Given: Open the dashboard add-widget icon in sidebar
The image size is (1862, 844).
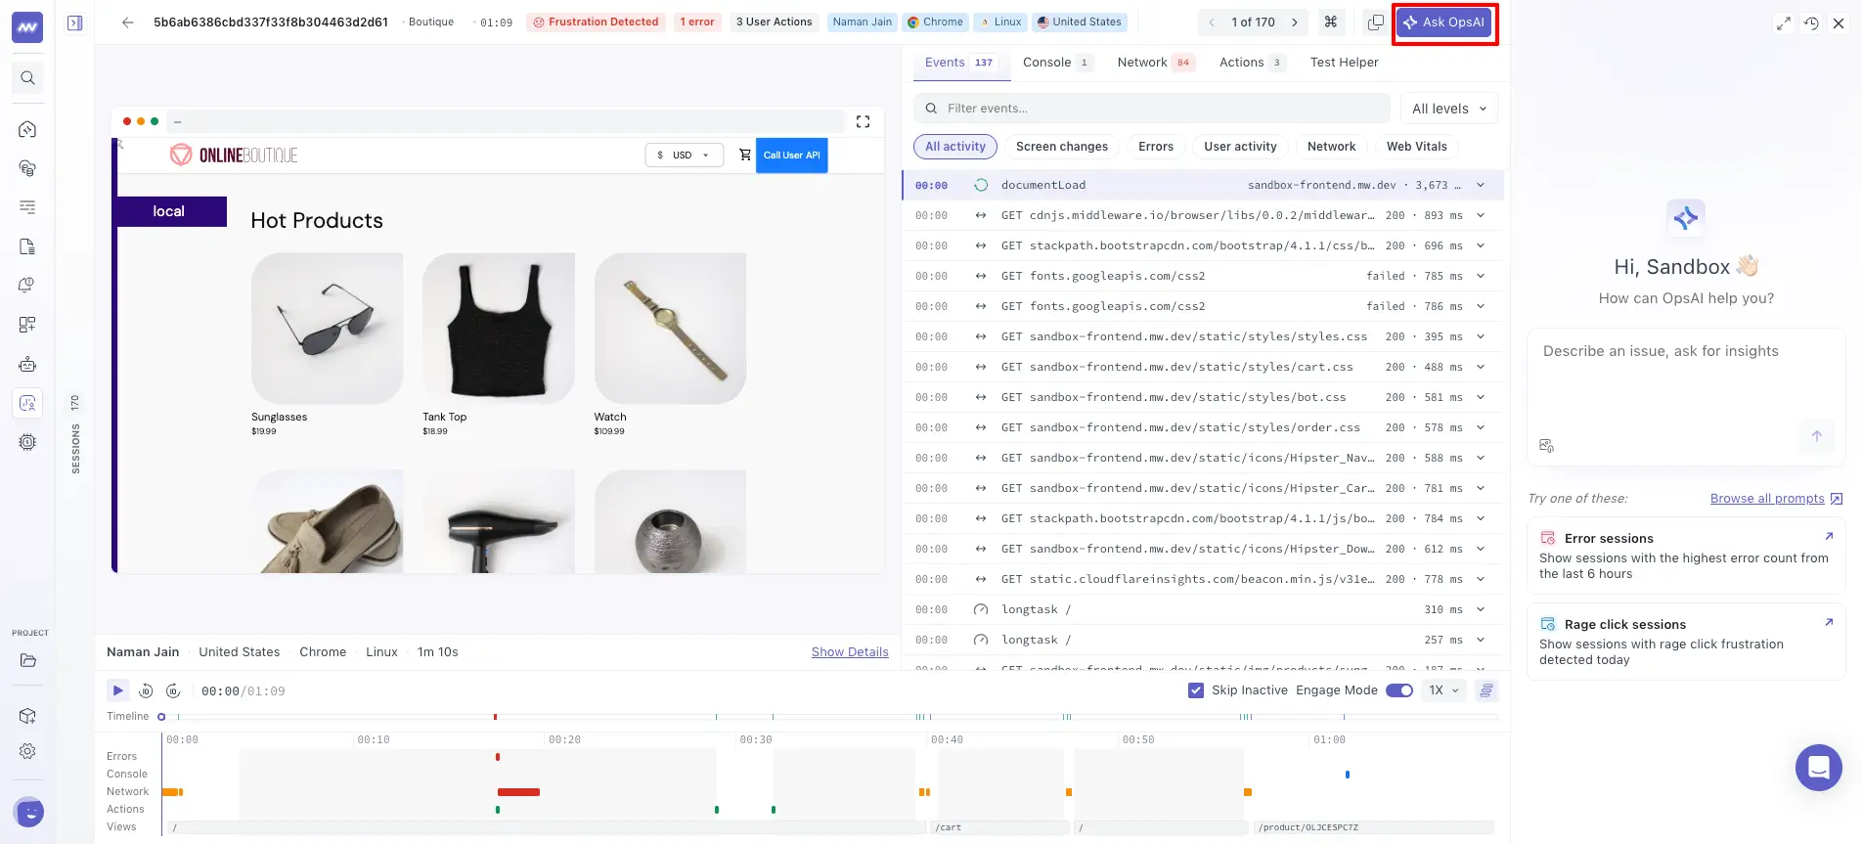Looking at the screenshot, I should pos(27,324).
